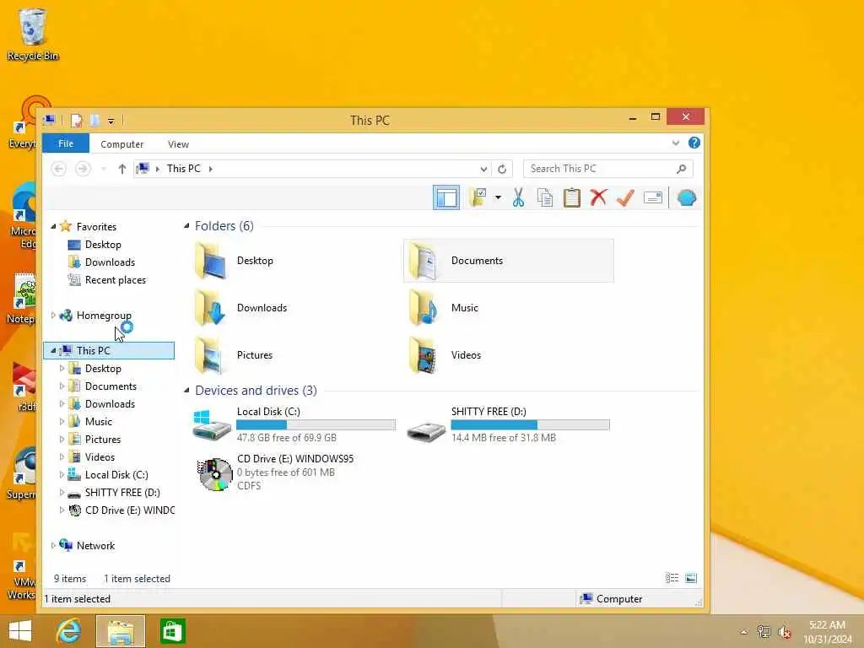Expand Local Disk (C:) tree node

(62, 474)
